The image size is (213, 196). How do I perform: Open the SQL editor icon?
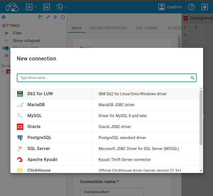[x=47, y=7]
